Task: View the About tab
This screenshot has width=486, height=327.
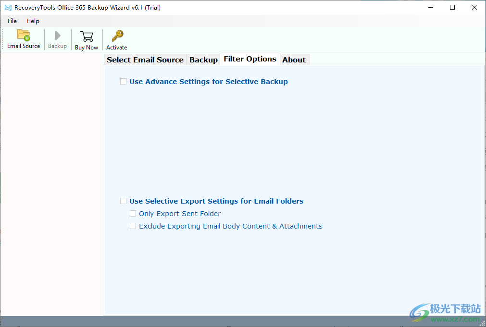Action: [x=294, y=59]
